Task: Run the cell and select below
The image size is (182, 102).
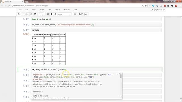Action: tap(48, 14)
